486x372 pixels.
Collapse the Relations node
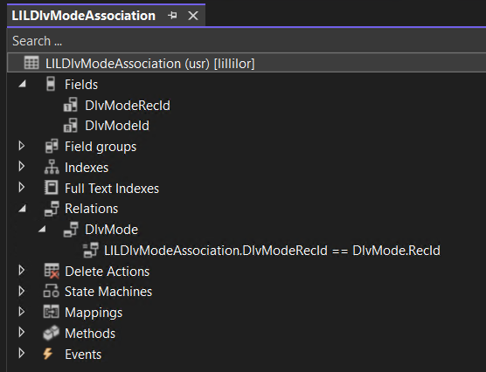coord(22,209)
